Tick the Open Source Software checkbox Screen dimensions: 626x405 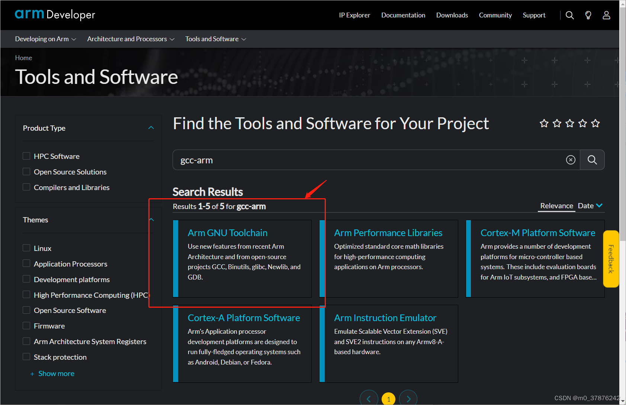click(x=26, y=310)
